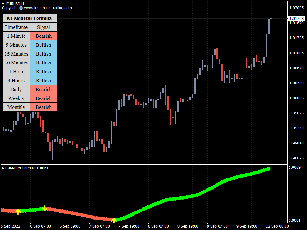Click the 6 Sep 07:00 time axis label

(x=40, y=226)
